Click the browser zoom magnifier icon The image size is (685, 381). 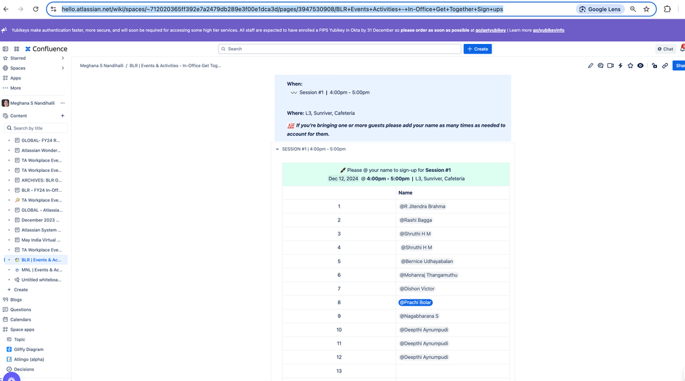tap(633, 9)
